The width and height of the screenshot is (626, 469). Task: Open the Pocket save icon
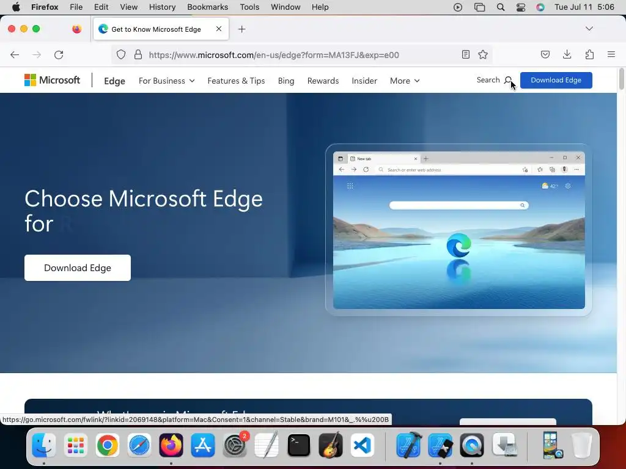[545, 54]
